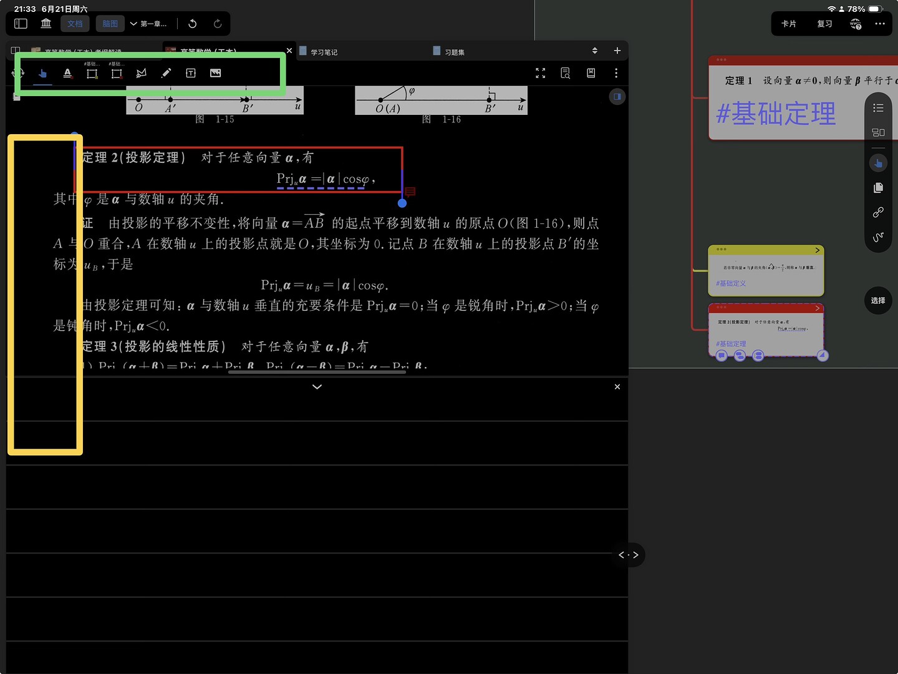Select the lasso excerpt tool

[x=142, y=74]
